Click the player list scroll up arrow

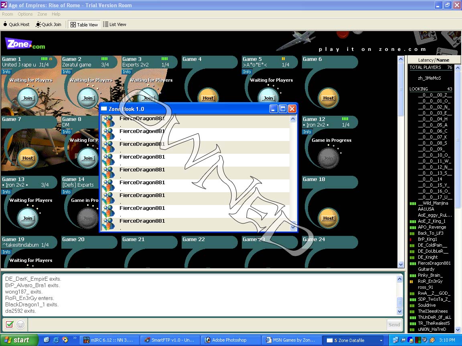pyautogui.click(x=458, y=68)
